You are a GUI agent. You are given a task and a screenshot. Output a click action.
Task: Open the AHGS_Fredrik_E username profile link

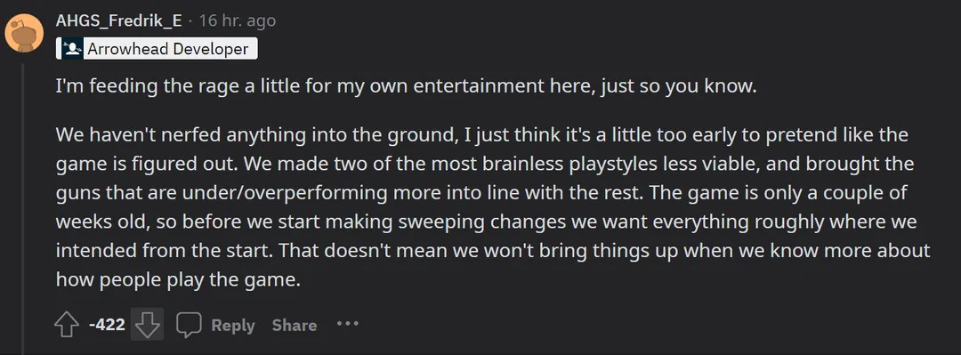coord(119,20)
